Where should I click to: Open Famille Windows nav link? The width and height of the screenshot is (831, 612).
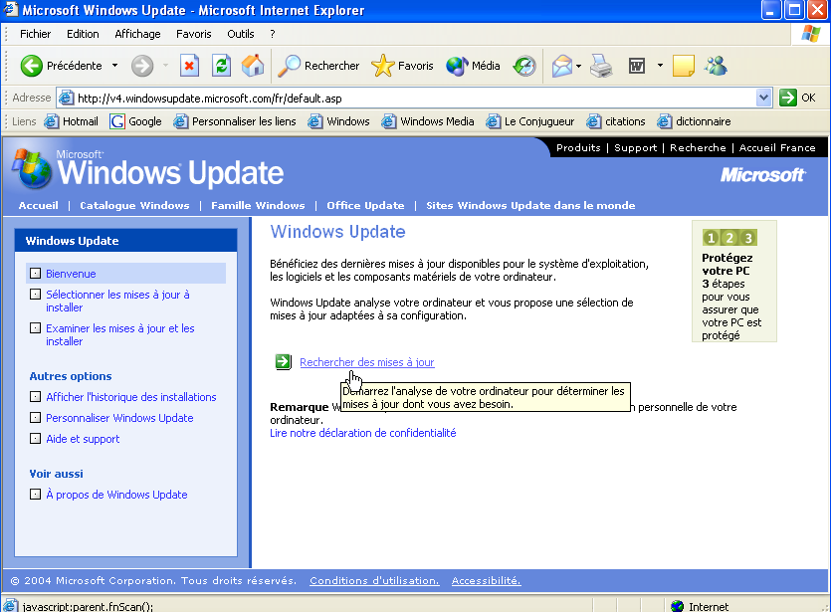click(x=258, y=206)
